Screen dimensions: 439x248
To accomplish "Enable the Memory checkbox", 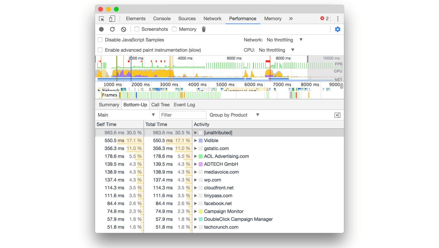I will pyautogui.click(x=174, y=29).
